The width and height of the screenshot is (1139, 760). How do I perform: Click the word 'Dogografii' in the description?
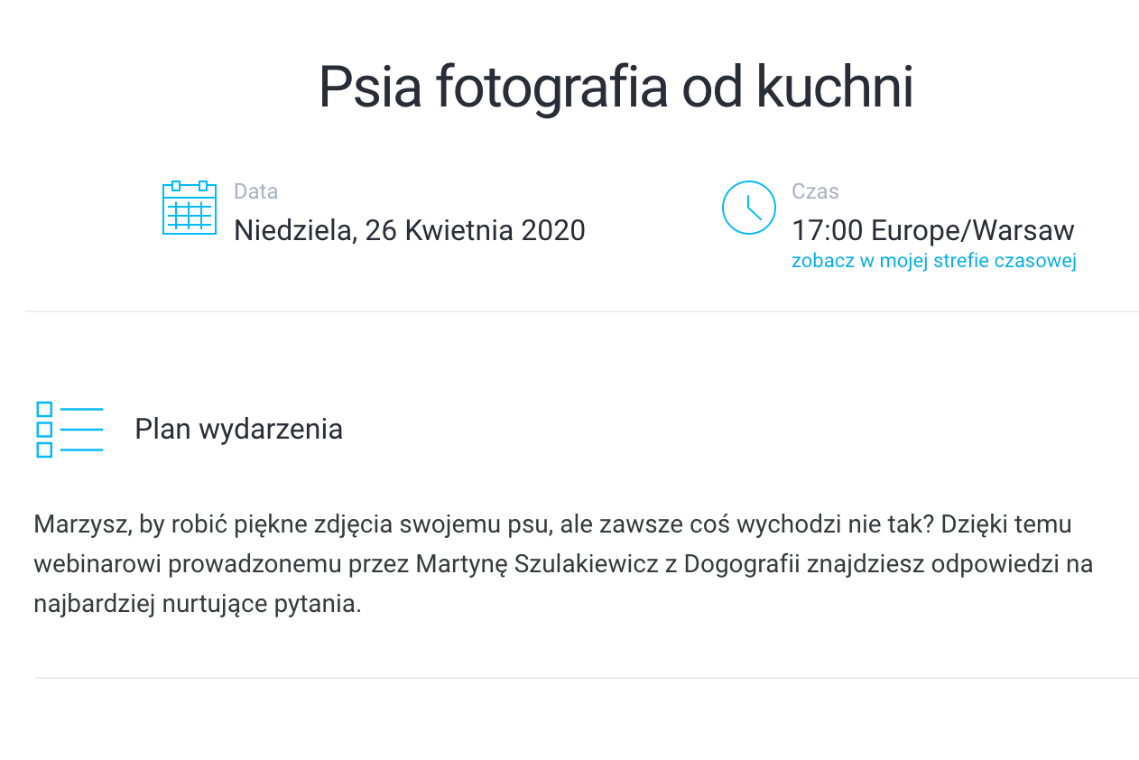pos(742,565)
